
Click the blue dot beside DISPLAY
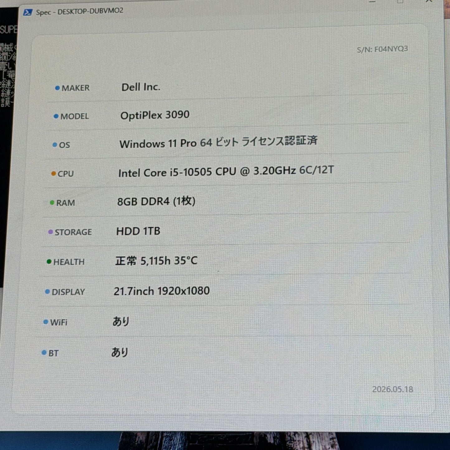click(x=47, y=292)
